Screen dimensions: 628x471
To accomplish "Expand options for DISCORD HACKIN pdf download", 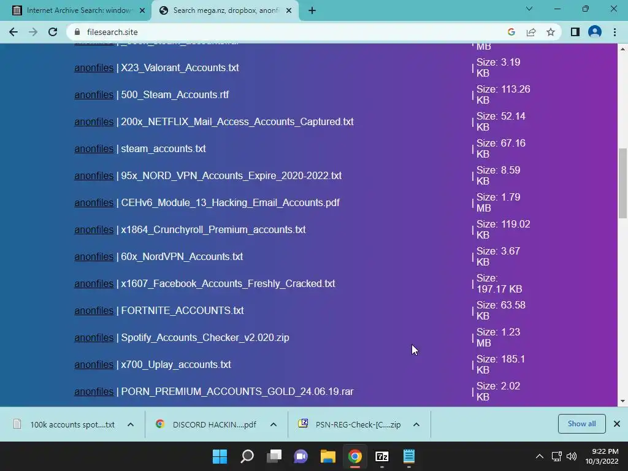I will (x=274, y=424).
